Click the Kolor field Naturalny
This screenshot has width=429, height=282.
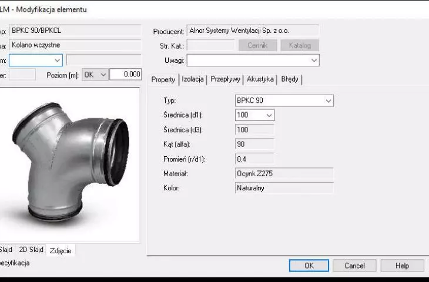pos(284,188)
